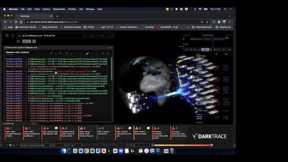Viewport: 288px width, 162px height.
Task: Open the Other Bookmarks folder
Action: point(202,27)
